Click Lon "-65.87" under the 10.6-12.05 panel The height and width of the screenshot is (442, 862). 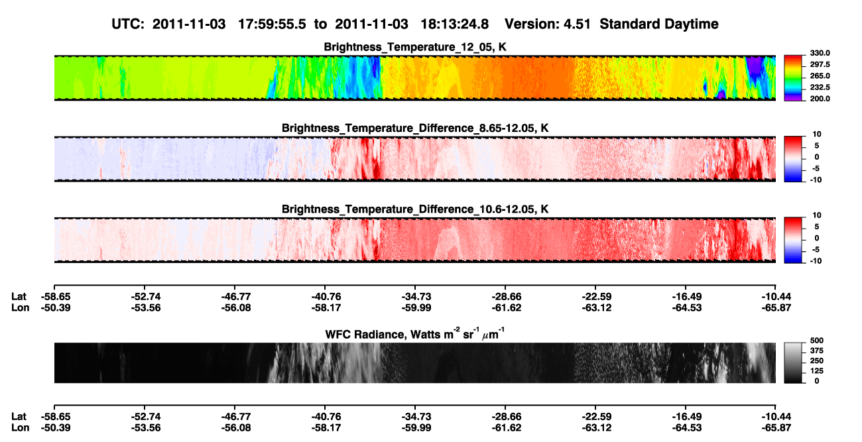tap(775, 307)
